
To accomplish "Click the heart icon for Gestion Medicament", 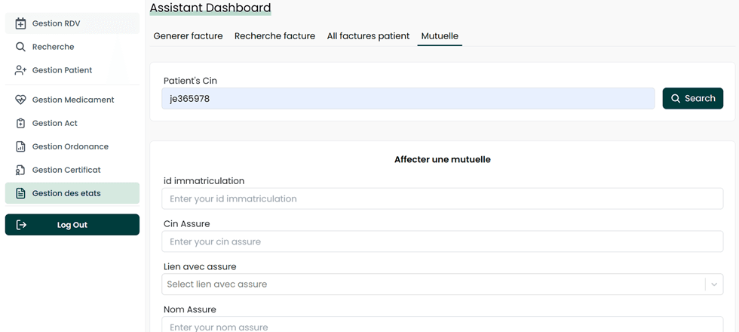I will [20, 100].
